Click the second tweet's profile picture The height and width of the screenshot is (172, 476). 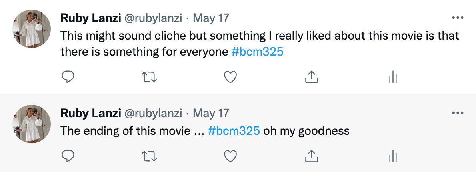coord(32,124)
